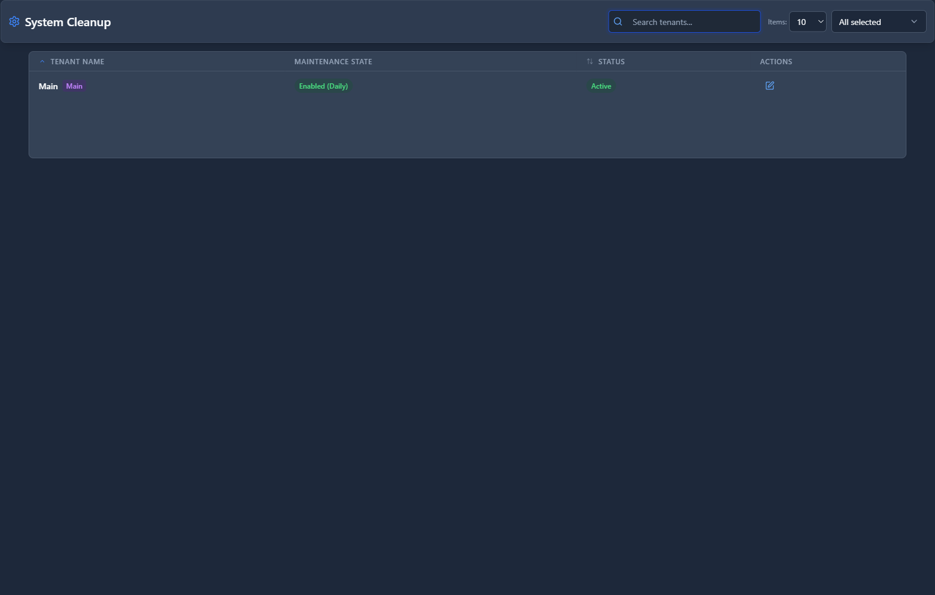Click the Items label next to dropdown
The image size is (935, 595).
(x=777, y=22)
